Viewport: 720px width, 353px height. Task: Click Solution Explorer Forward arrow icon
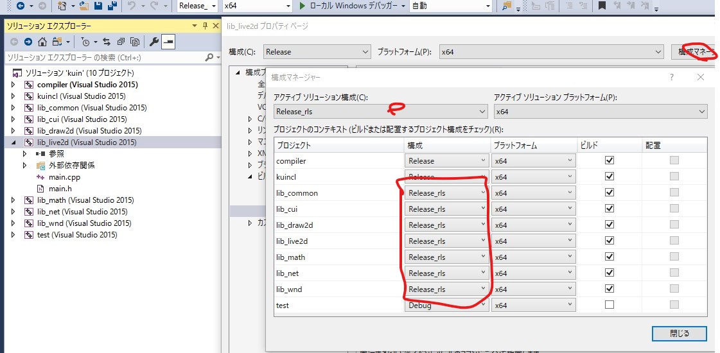click(28, 42)
